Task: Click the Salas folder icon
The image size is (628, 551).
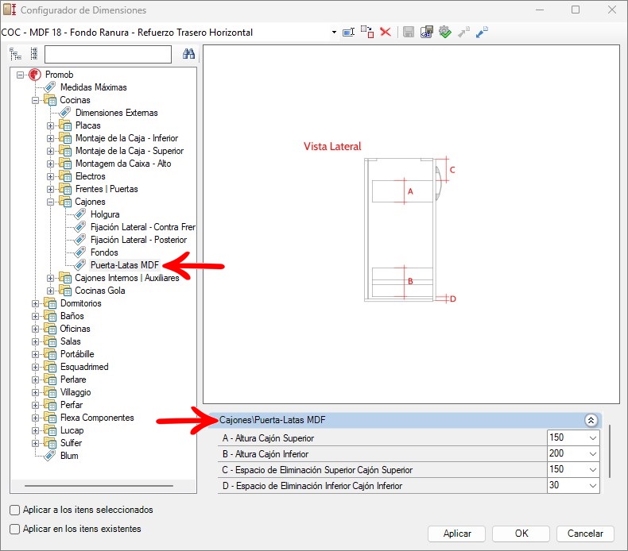Action: pyautogui.click(x=50, y=341)
